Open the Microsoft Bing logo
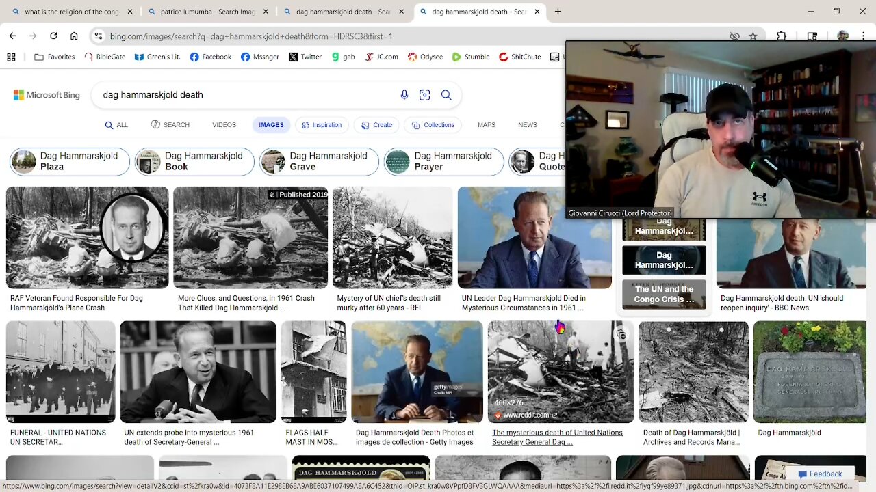This screenshot has height=492, width=876. (x=47, y=95)
